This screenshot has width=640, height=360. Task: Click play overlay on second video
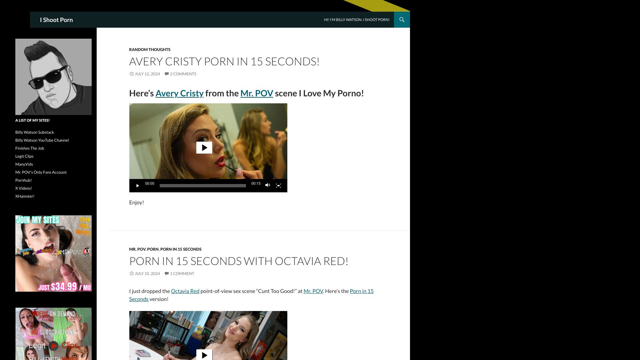coord(204,355)
